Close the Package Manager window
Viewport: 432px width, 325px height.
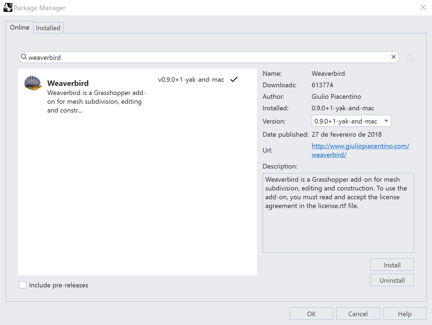coord(423,8)
